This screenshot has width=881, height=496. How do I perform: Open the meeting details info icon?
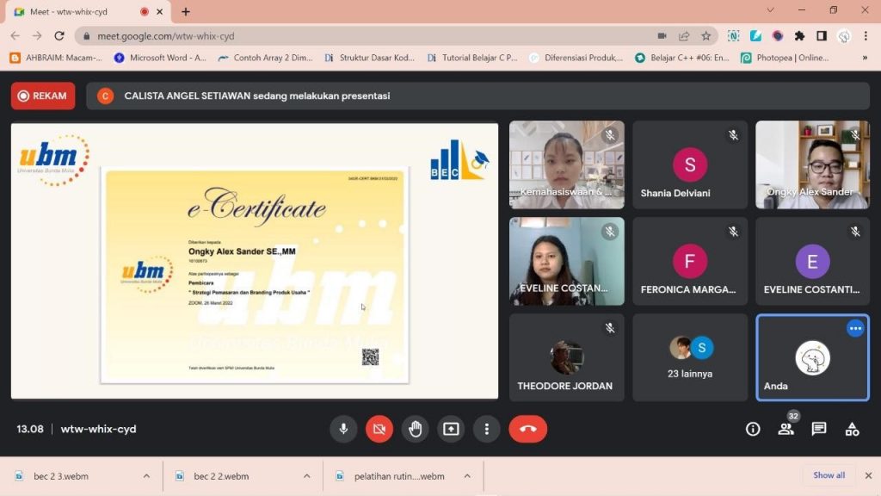pyautogui.click(x=753, y=429)
